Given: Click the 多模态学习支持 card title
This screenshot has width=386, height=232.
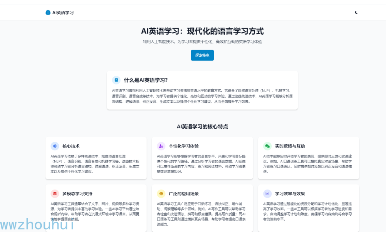Looking at the screenshot, I should click(77, 194).
